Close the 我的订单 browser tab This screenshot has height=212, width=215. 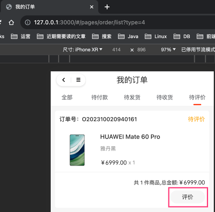[x=92, y=7]
